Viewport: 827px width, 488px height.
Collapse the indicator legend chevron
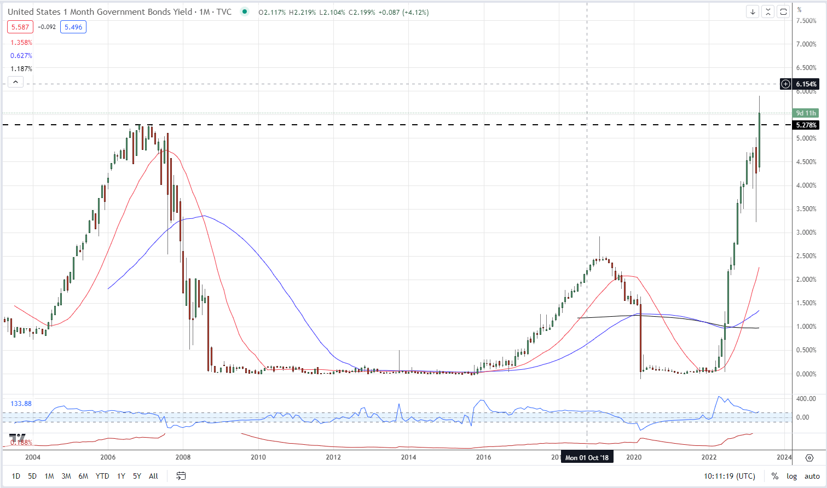(x=15, y=82)
